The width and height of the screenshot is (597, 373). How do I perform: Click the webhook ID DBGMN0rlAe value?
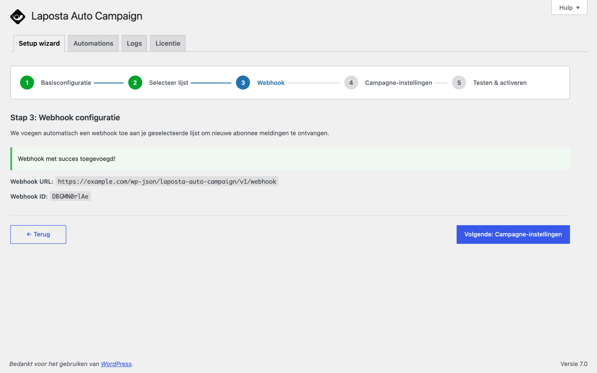(70, 196)
